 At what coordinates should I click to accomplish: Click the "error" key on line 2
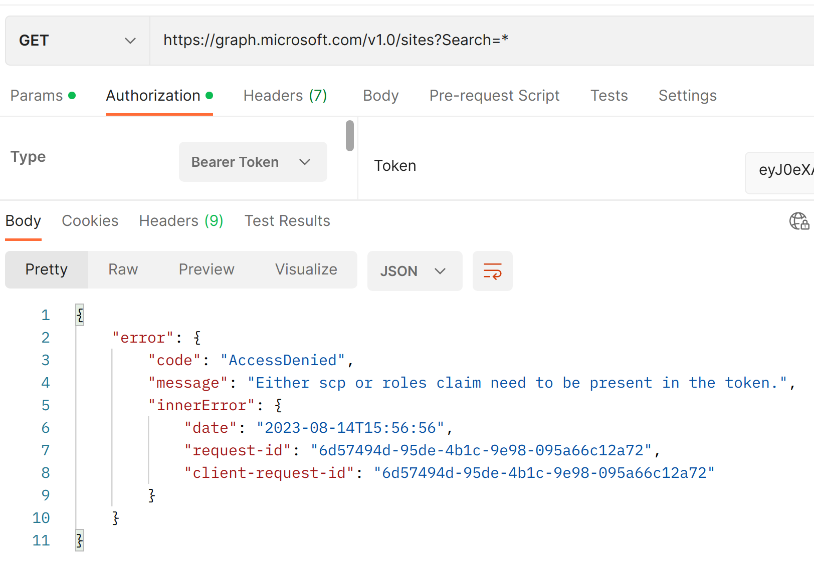click(x=143, y=338)
